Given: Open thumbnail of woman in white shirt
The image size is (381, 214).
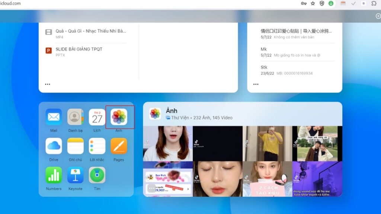Looking at the screenshot, I should click(168, 144).
